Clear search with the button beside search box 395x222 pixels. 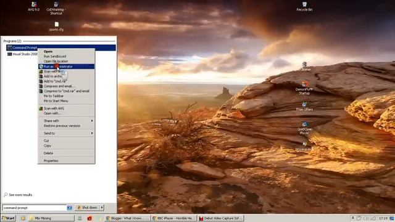(x=70, y=208)
